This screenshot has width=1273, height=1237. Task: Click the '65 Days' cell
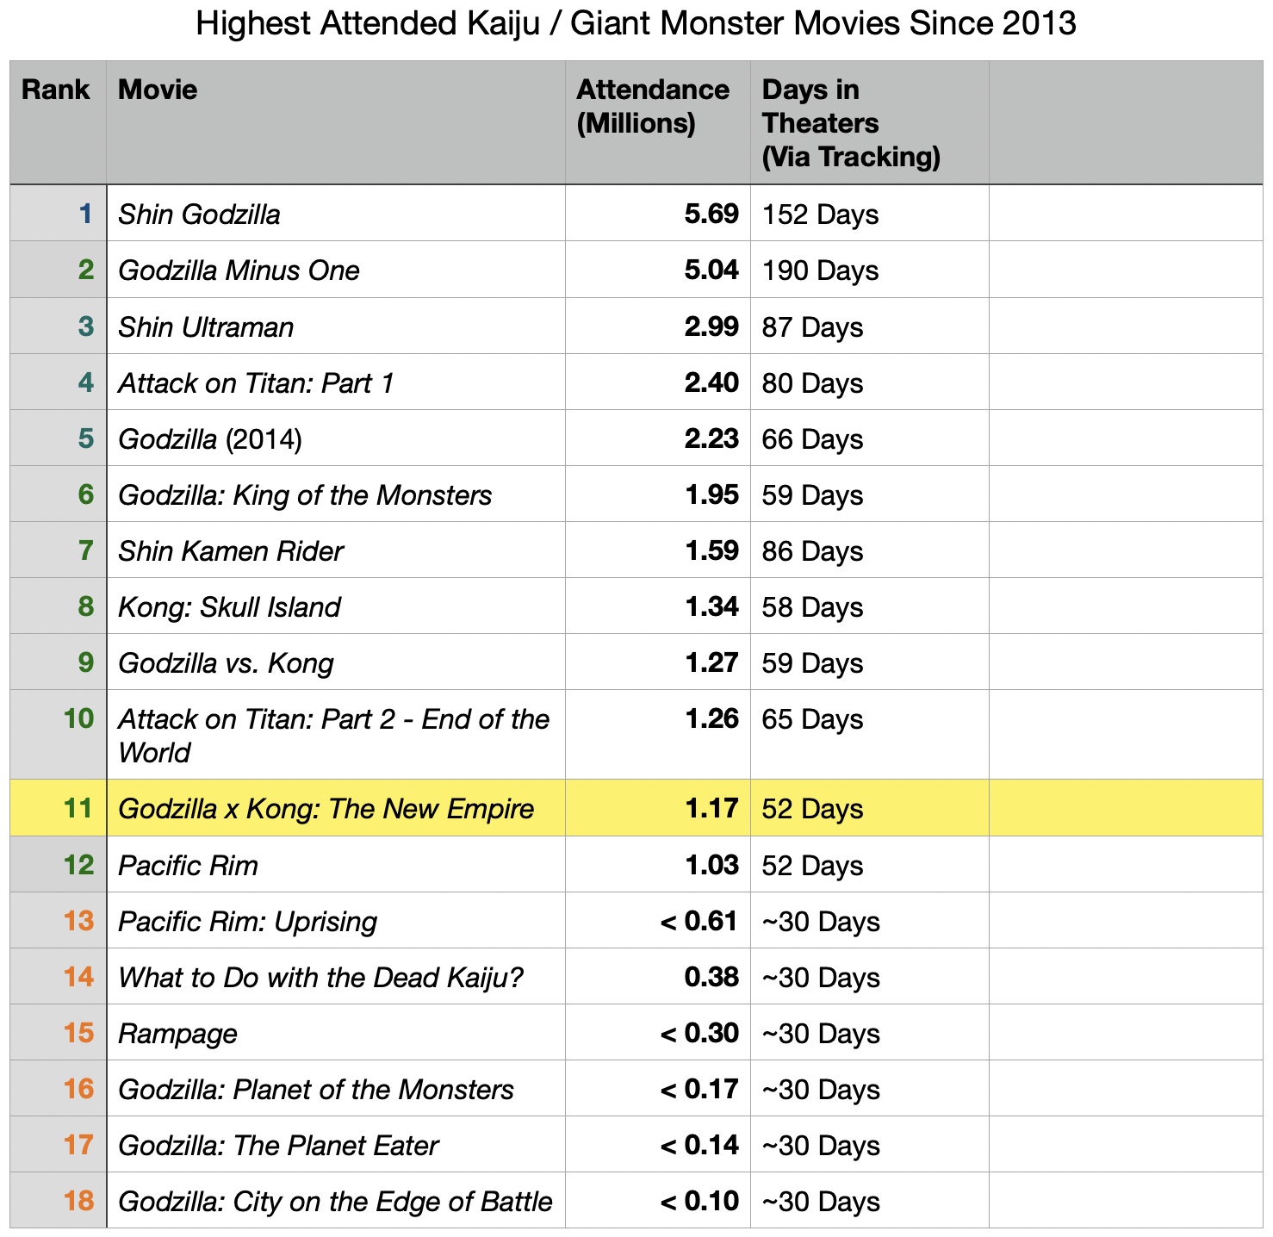pyautogui.click(x=870, y=735)
